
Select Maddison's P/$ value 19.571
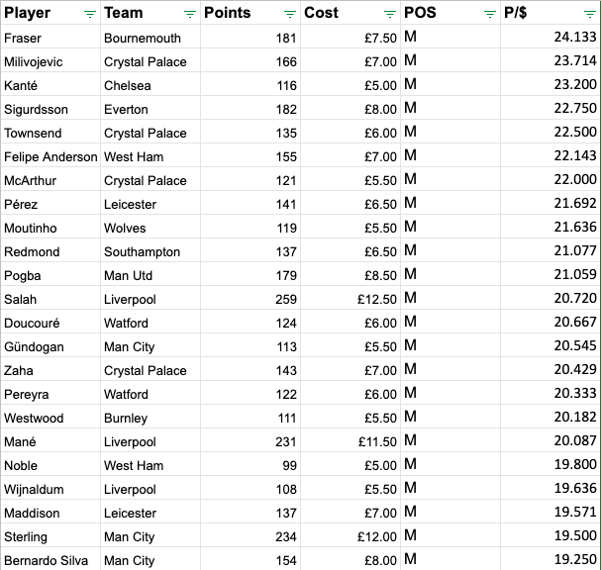(551, 512)
